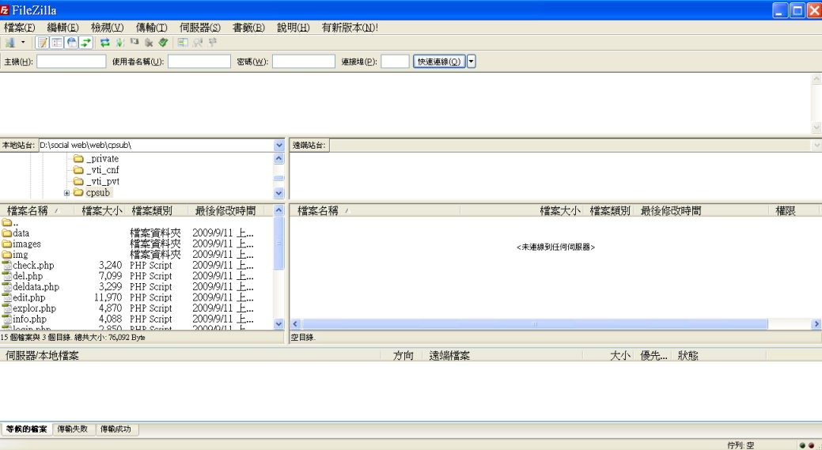Viewport: 822px width, 450px height.
Task: Click the remote pane horizontal scrollbar
Action: click(x=534, y=324)
